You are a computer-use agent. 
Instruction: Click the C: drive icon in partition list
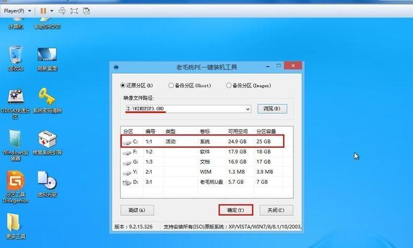[x=127, y=142]
